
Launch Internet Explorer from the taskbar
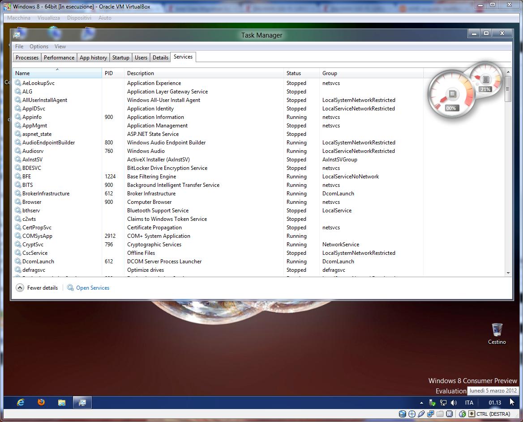tap(21, 402)
